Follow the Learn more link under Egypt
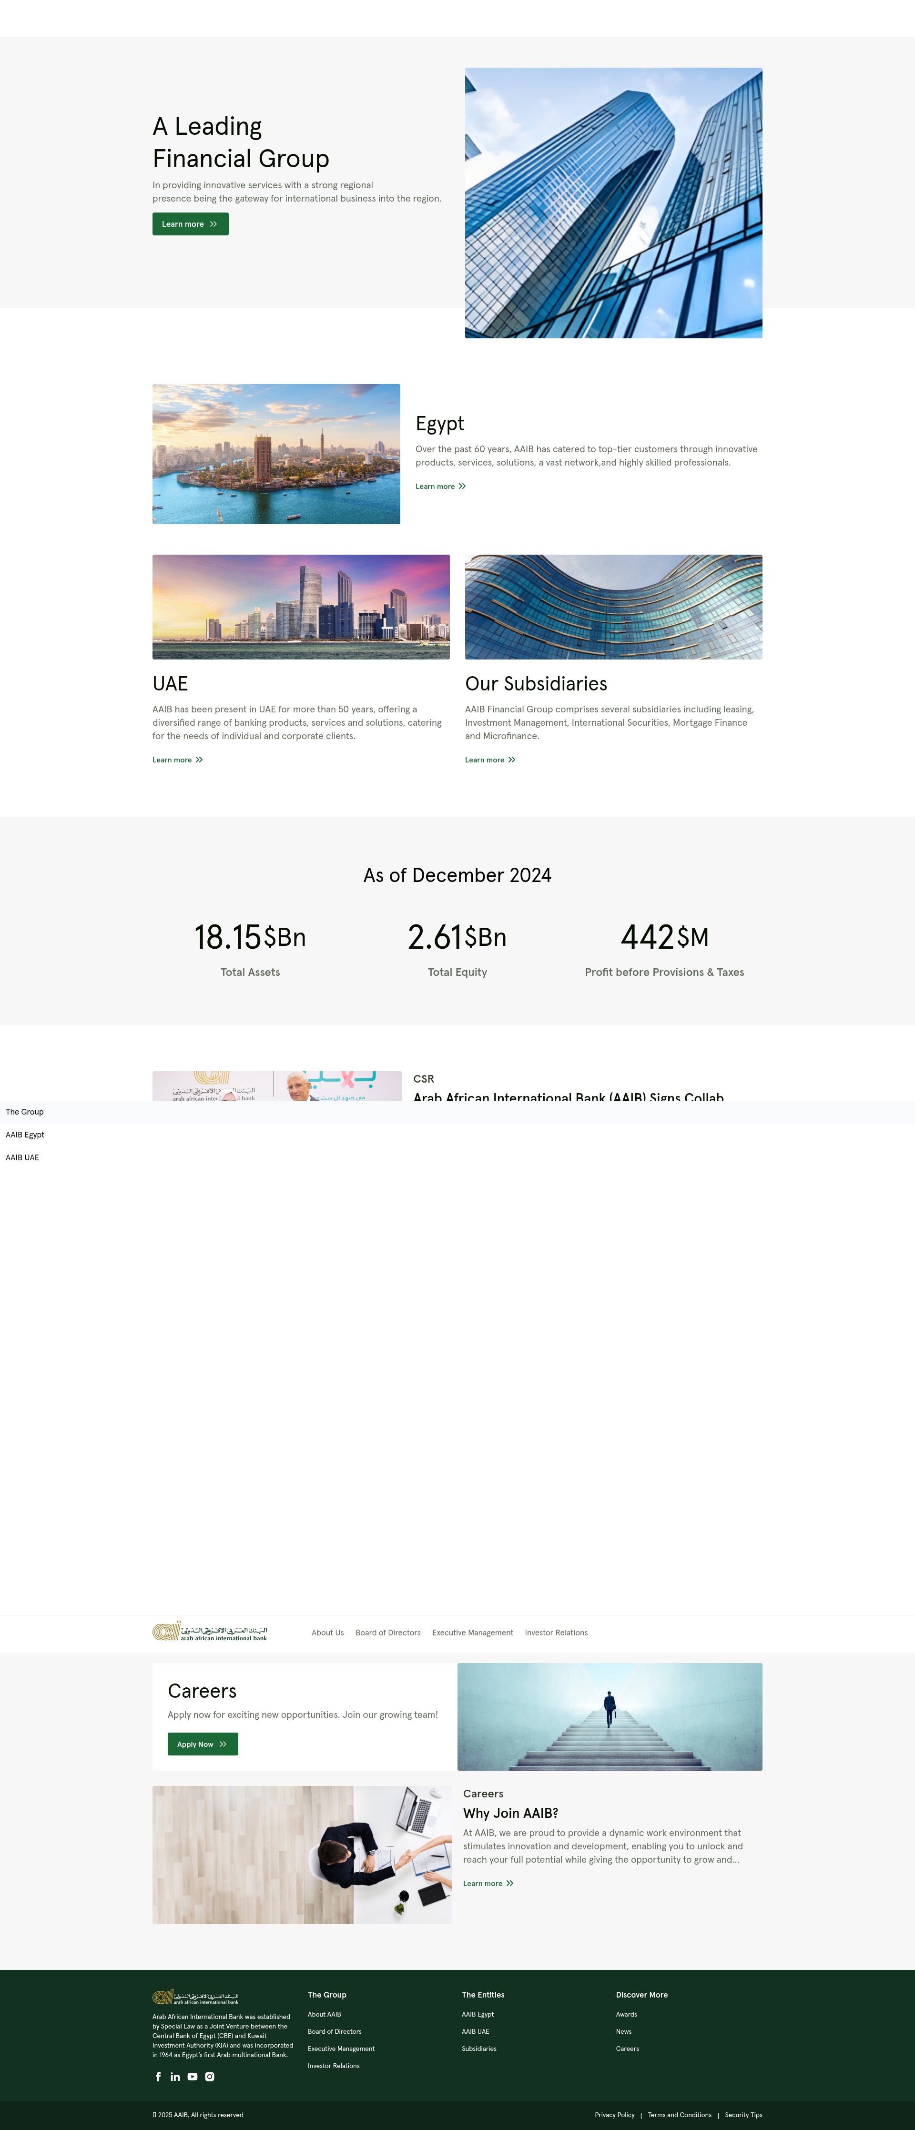Screen dimensions: 915x2130 pyautogui.click(x=440, y=486)
